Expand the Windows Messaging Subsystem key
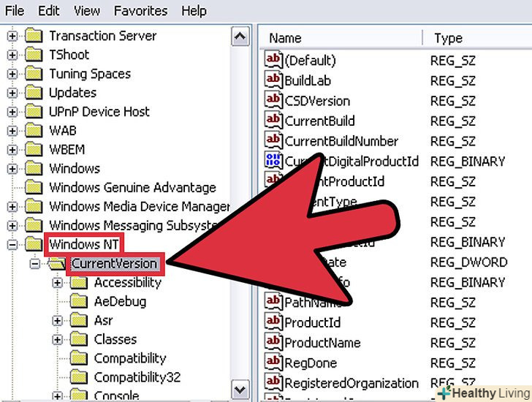This screenshot has width=532, height=402. [12, 226]
